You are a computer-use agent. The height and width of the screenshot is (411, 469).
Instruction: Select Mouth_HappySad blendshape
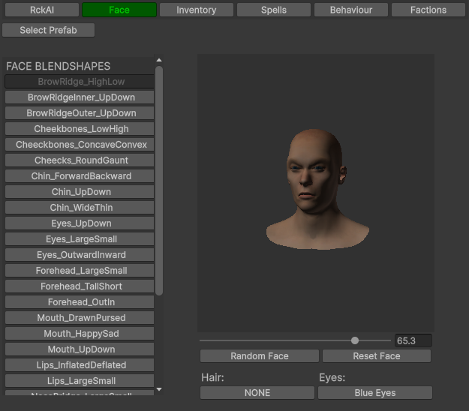pyautogui.click(x=80, y=334)
